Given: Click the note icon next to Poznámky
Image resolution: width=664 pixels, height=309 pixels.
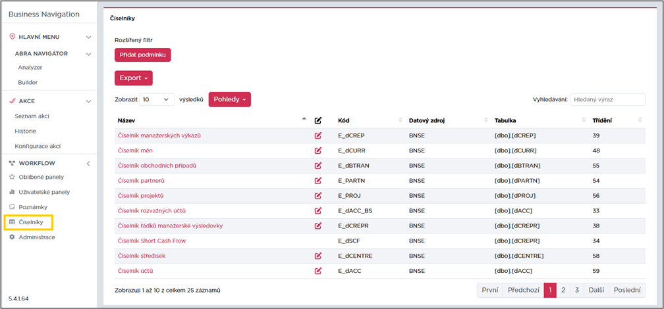Looking at the screenshot, I should 12,207.
